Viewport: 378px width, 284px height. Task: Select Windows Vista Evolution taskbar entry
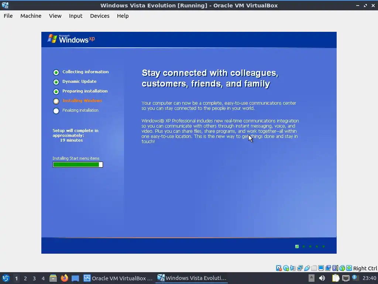[x=192, y=278]
